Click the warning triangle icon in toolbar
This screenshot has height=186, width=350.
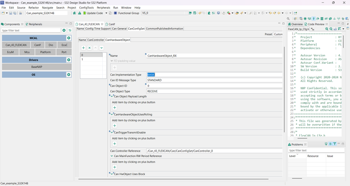point(80,13)
